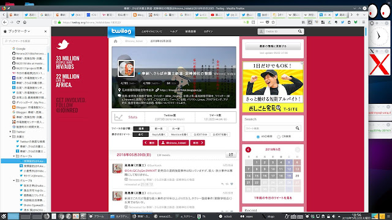
Task: Focus the bookmarks search field
Action: click(x=25, y=41)
